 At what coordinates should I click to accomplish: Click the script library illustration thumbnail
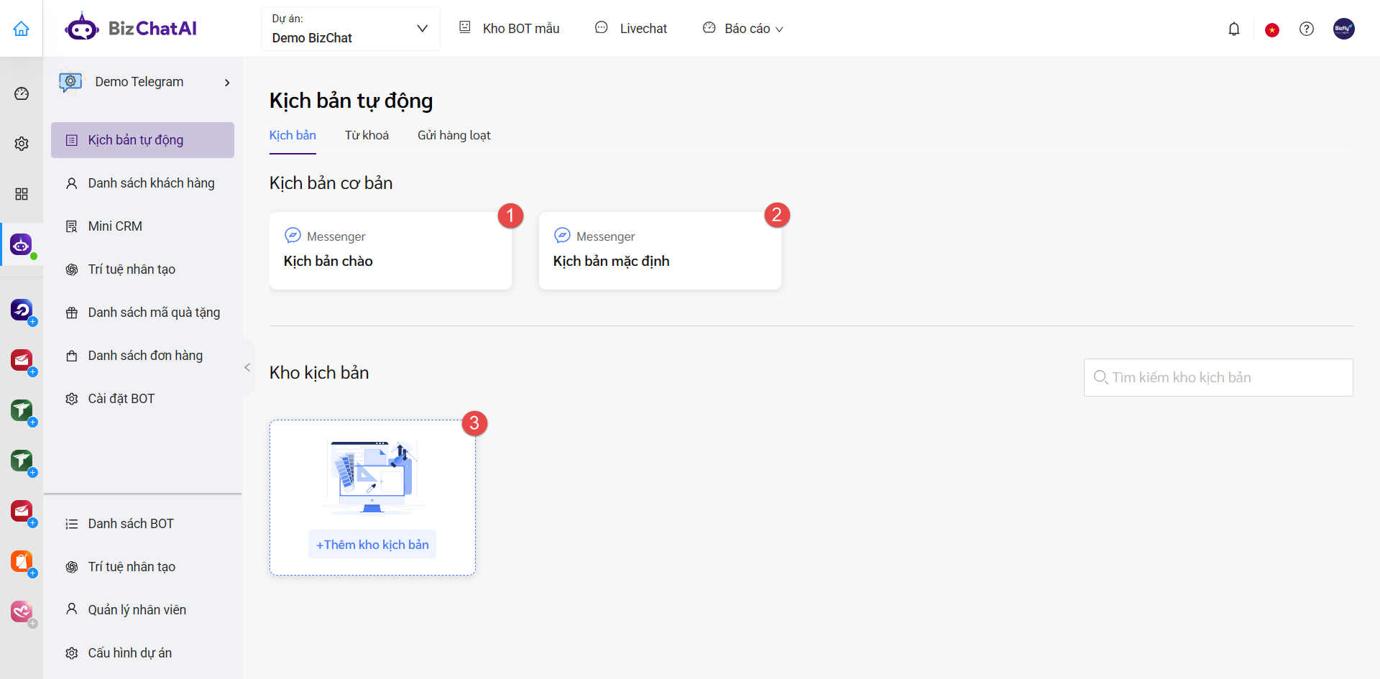[372, 477]
